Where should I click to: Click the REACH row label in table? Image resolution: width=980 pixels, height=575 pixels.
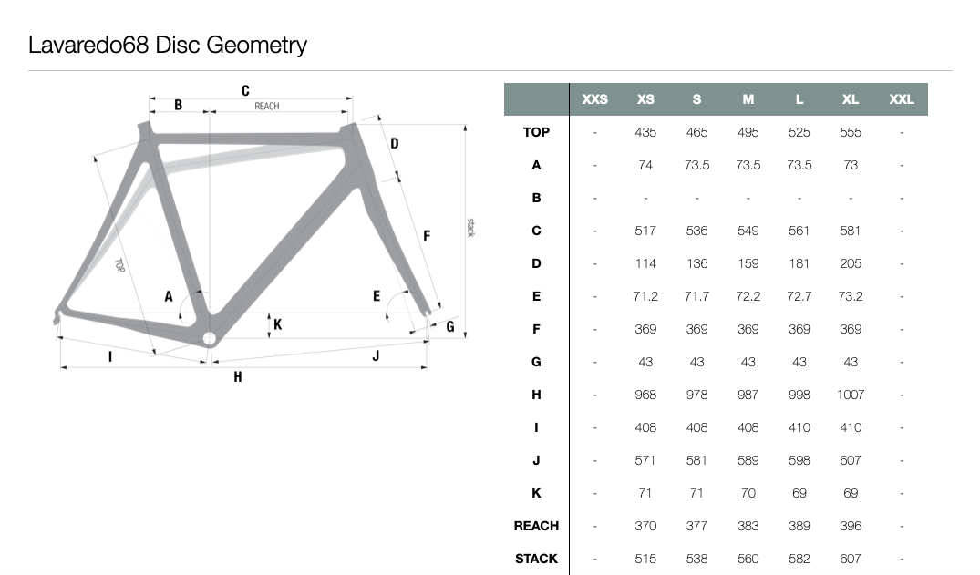click(x=536, y=527)
